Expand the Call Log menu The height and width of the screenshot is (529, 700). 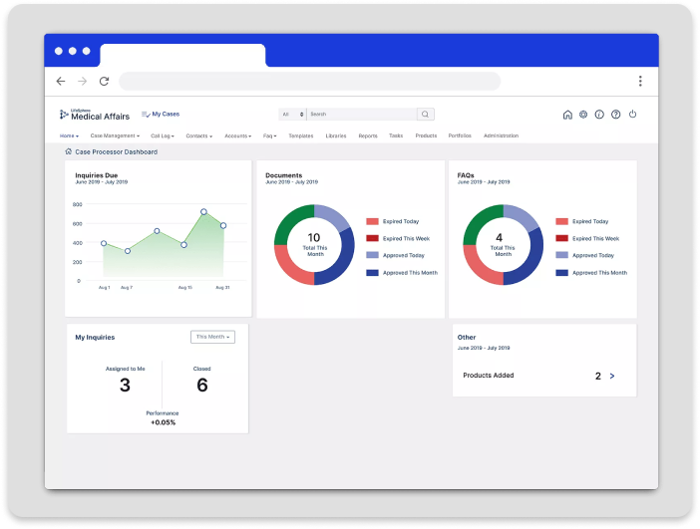click(164, 135)
